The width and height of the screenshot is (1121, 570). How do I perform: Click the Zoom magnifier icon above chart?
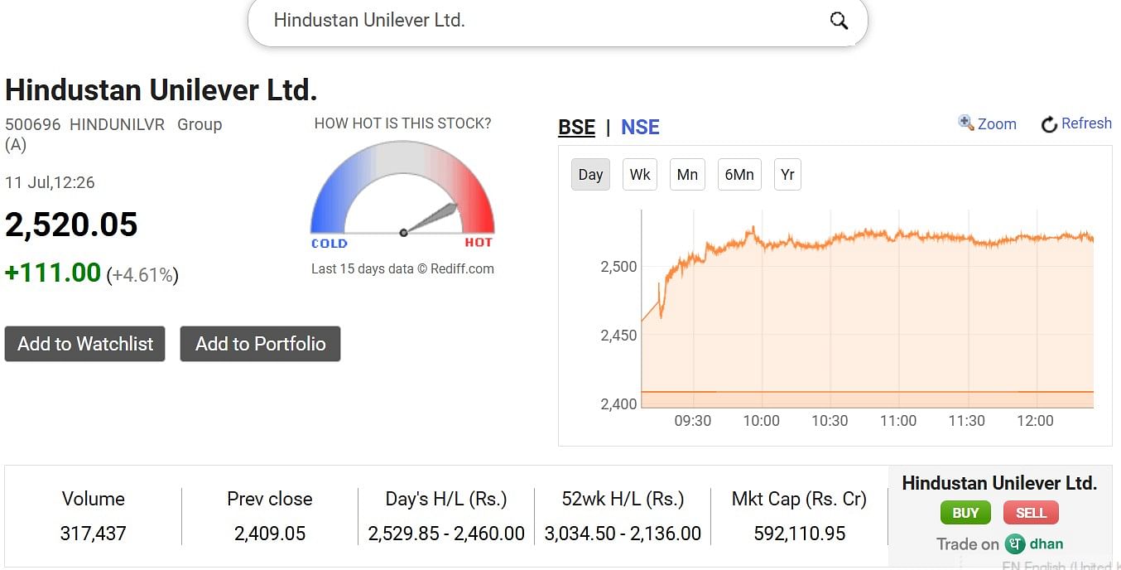[965, 123]
